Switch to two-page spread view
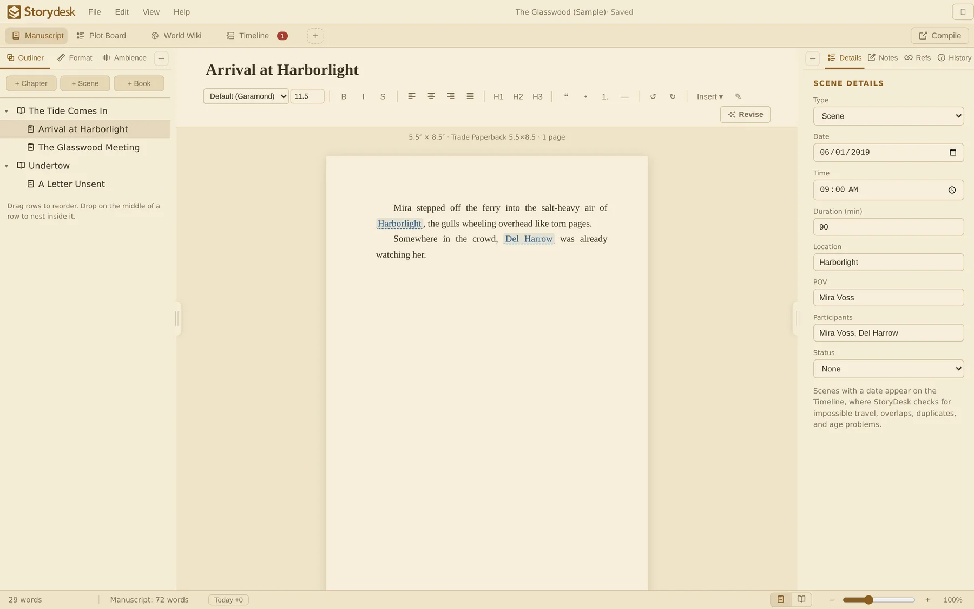The height and width of the screenshot is (609, 974). (801, 599)
